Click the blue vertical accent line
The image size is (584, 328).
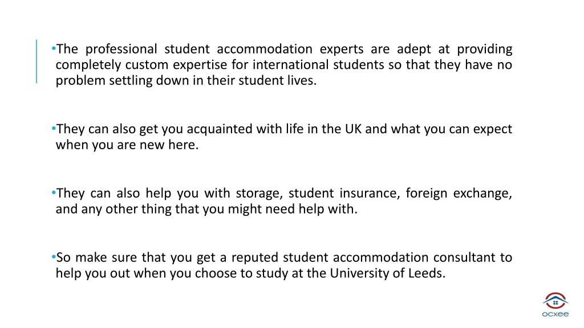coord(36,61)
